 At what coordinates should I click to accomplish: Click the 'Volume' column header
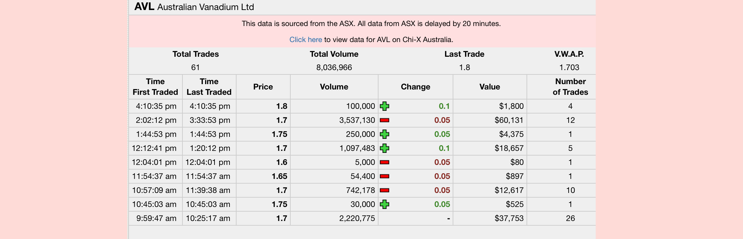coord(334,87)
